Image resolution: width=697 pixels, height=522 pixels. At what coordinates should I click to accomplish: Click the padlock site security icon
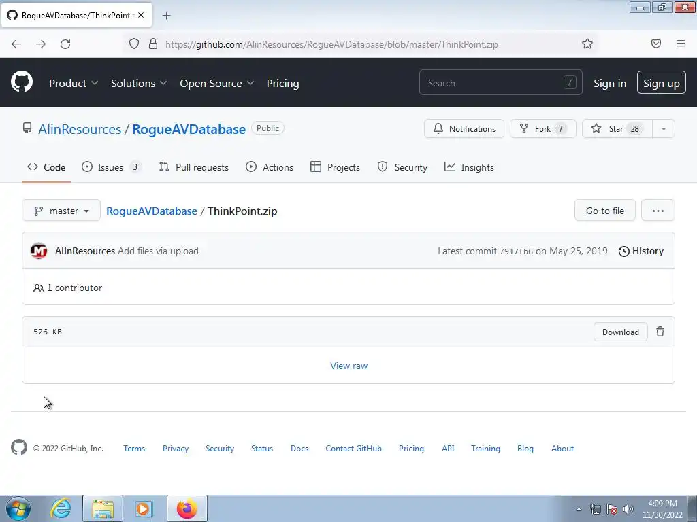(153, 43)
